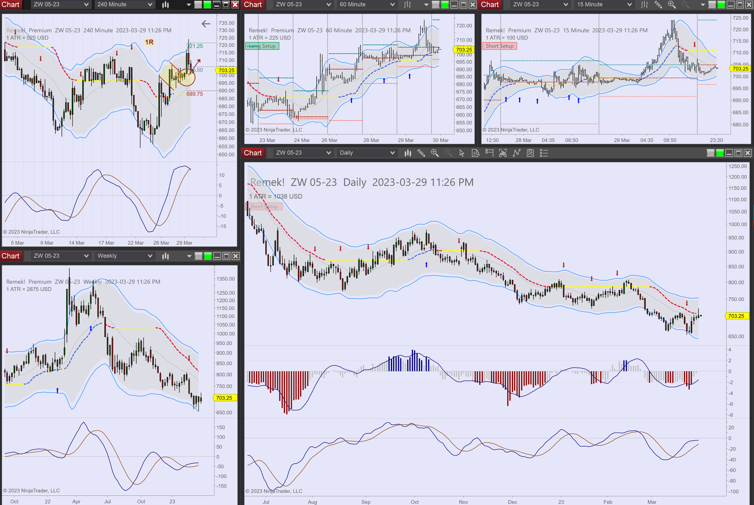Select the cursor pointer tool in Daily chart
This screenshot has width=754, height=505.
coord(462,153)
